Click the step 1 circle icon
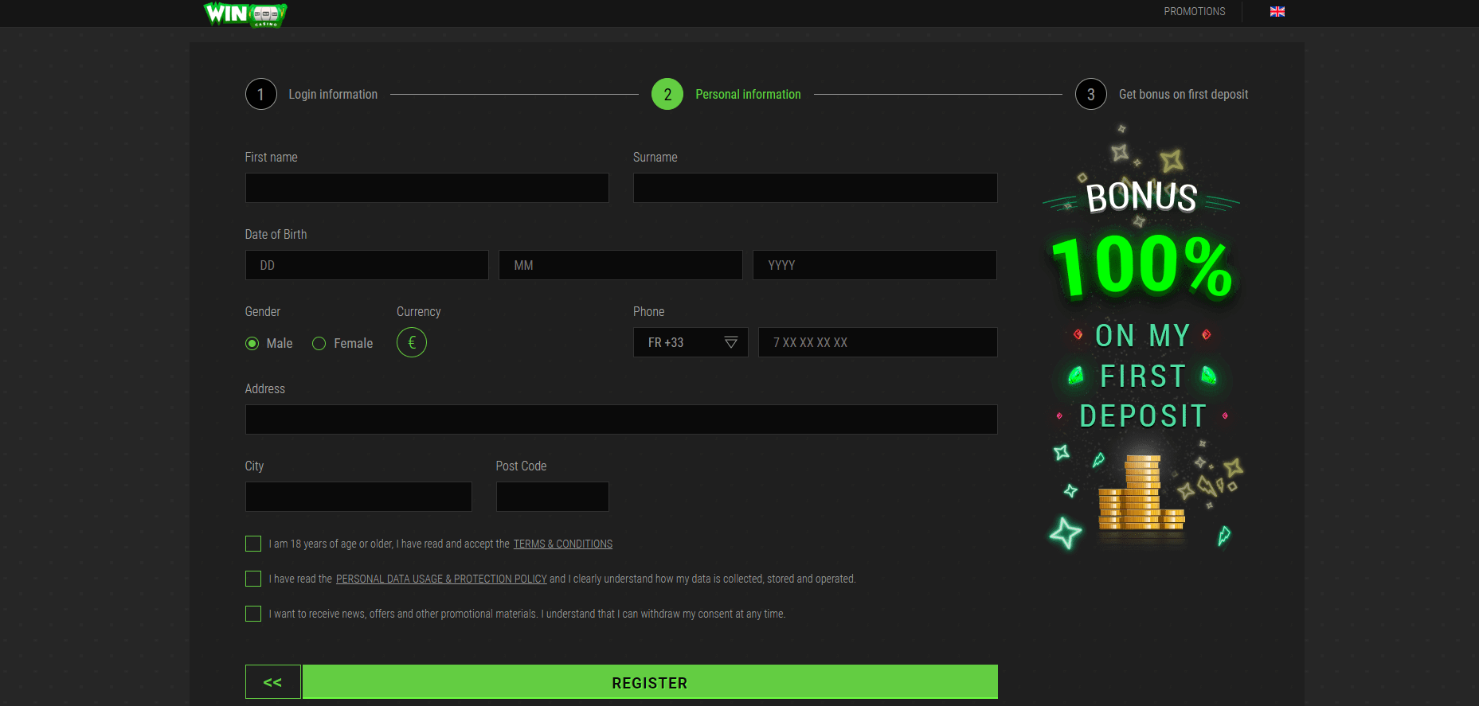Screen dimensions: 1479x706 [x=260, y=94]
